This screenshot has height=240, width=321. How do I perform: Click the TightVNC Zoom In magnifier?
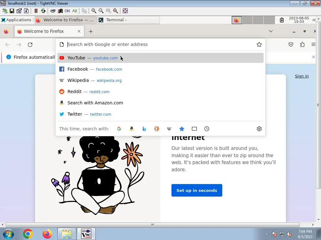coord(94,11)
